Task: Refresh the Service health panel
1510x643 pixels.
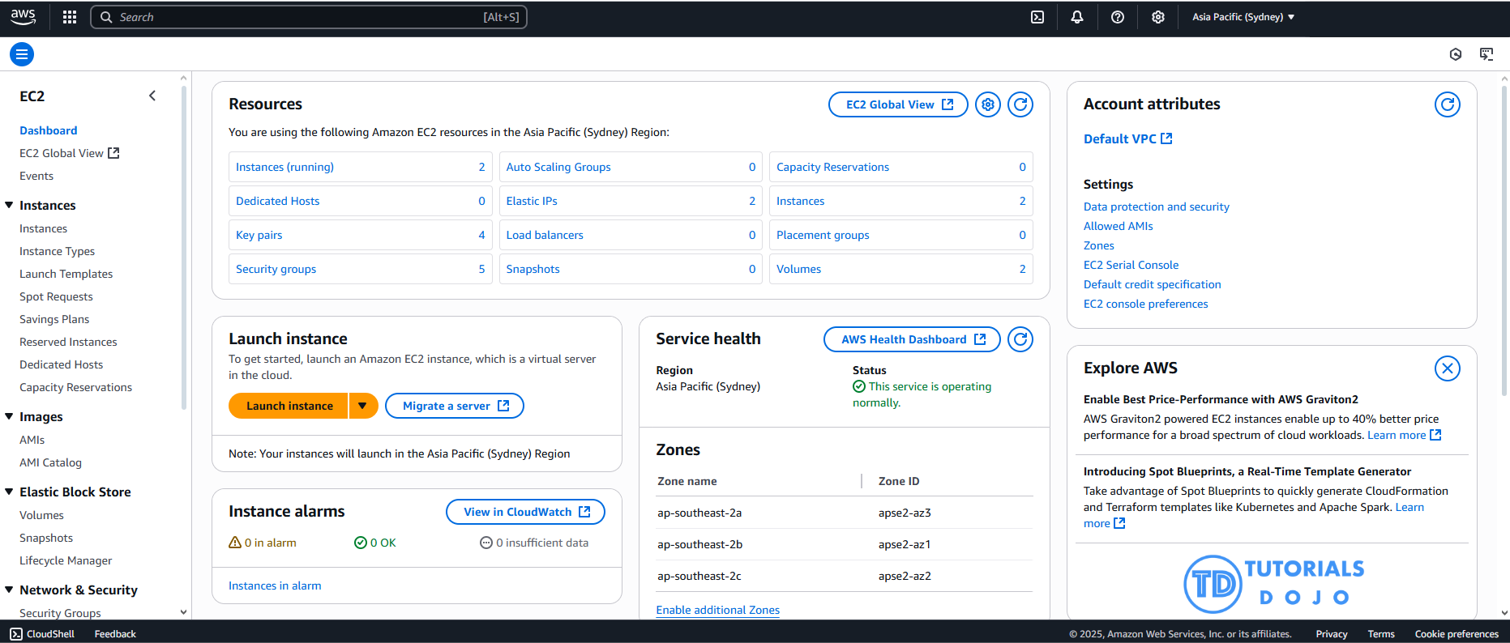Action: pos(1020,339)
